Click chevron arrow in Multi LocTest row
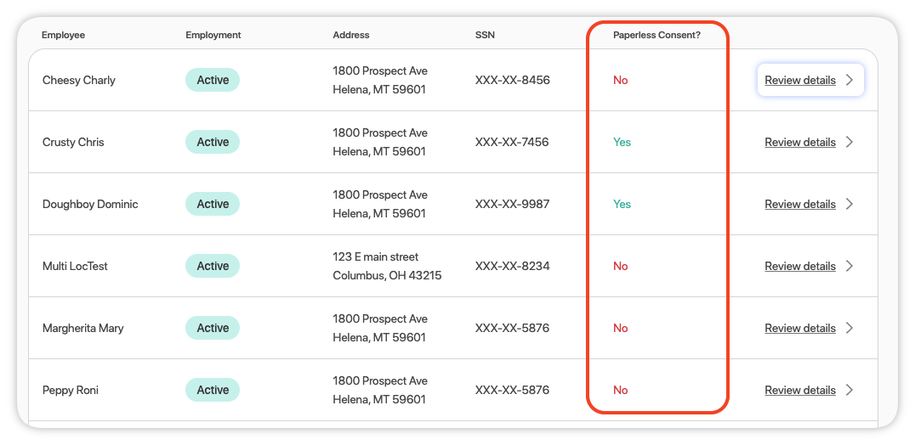The width and height of the screenshot is (915, 445). click(x=849, y=267)
